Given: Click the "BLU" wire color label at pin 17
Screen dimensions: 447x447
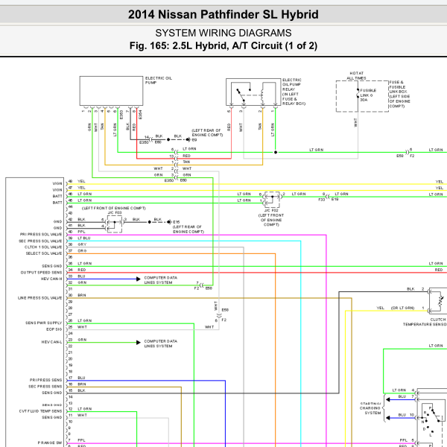Looking at the screenshot, I should (81, 378).
